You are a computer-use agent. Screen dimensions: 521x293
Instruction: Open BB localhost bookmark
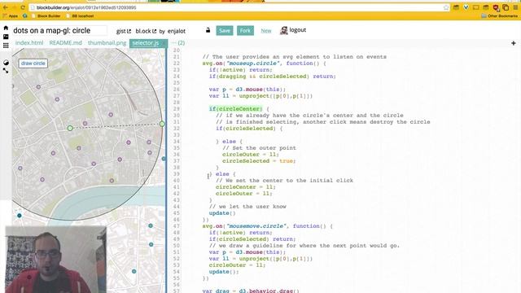tap(80, 16)
